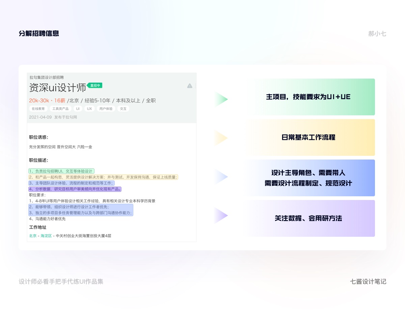Click the page title 分解招聘信息
The width and height of the screenshot is (405, 314).
[x=39, y=33]
